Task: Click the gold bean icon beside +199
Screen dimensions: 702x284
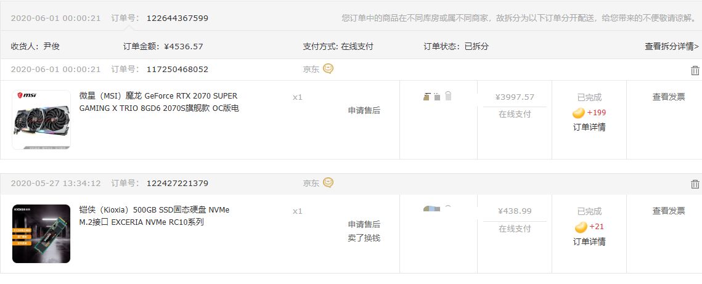Action: pos(579,113)
